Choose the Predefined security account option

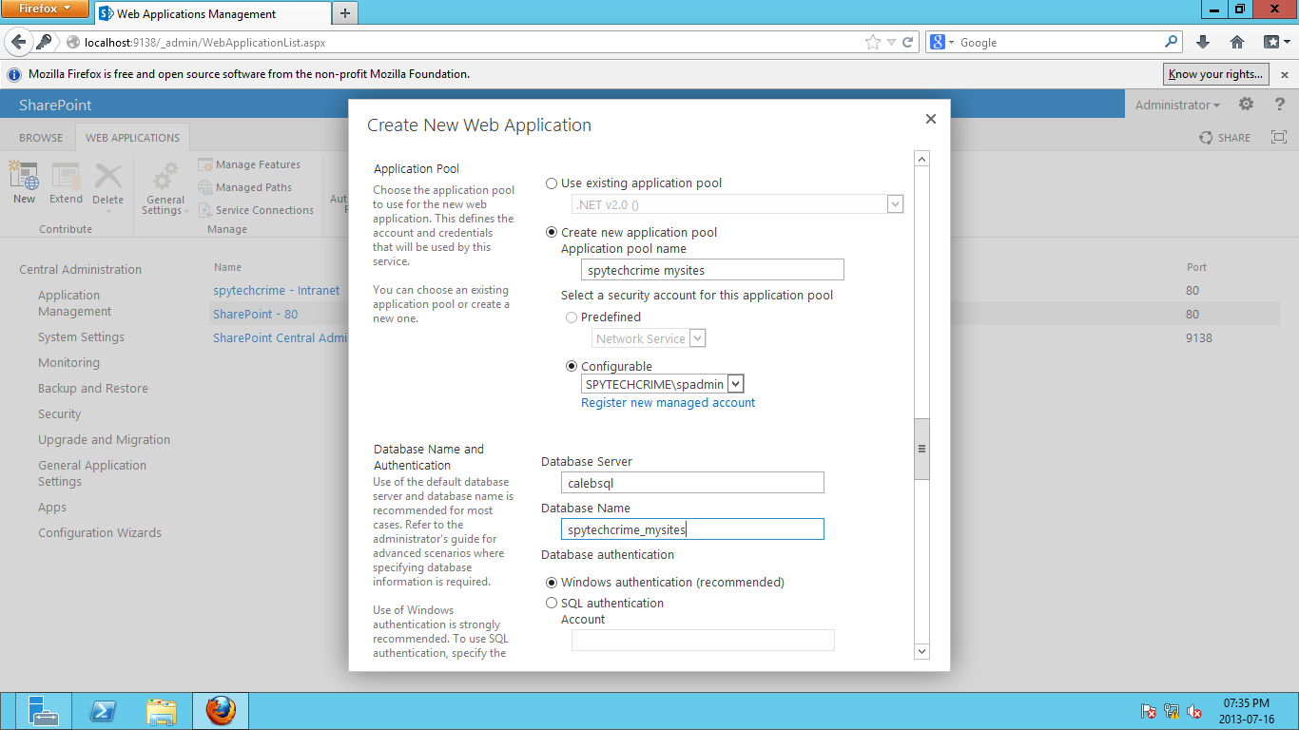point(572,317)
